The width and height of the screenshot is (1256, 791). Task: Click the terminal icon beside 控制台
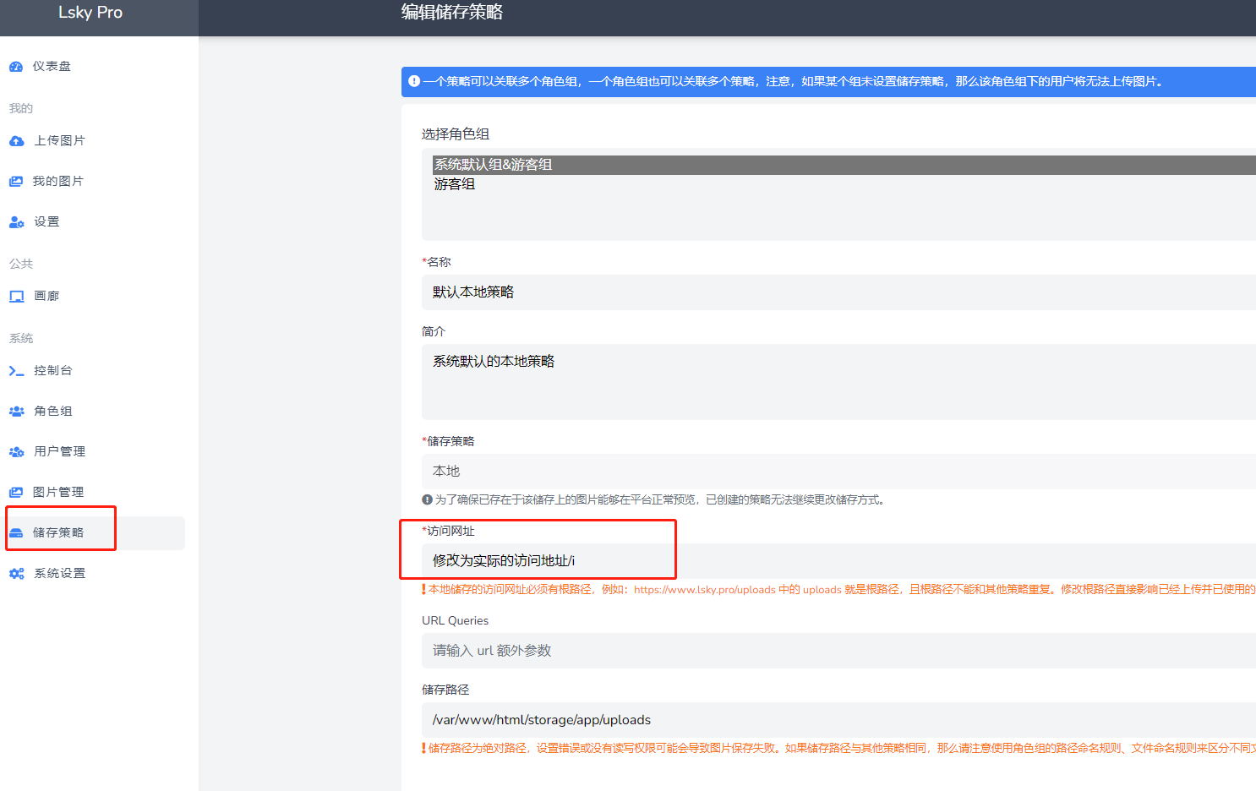click(17, 371)
